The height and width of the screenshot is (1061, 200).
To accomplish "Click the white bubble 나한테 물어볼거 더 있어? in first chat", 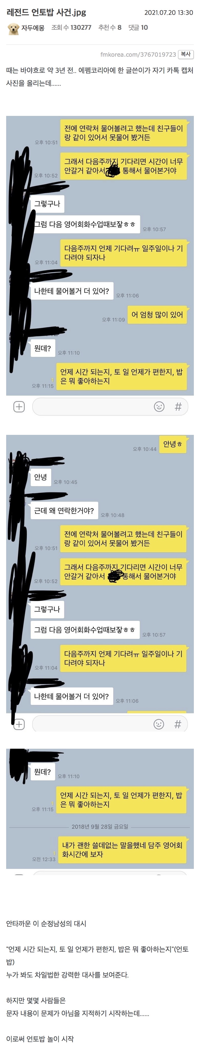I will pyautogui.click(x=72, y=292).
